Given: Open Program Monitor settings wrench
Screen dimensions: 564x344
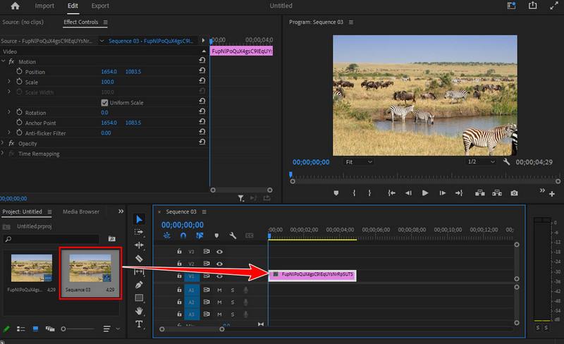Looking at the screenshot, I should click(x=506, y=161).
